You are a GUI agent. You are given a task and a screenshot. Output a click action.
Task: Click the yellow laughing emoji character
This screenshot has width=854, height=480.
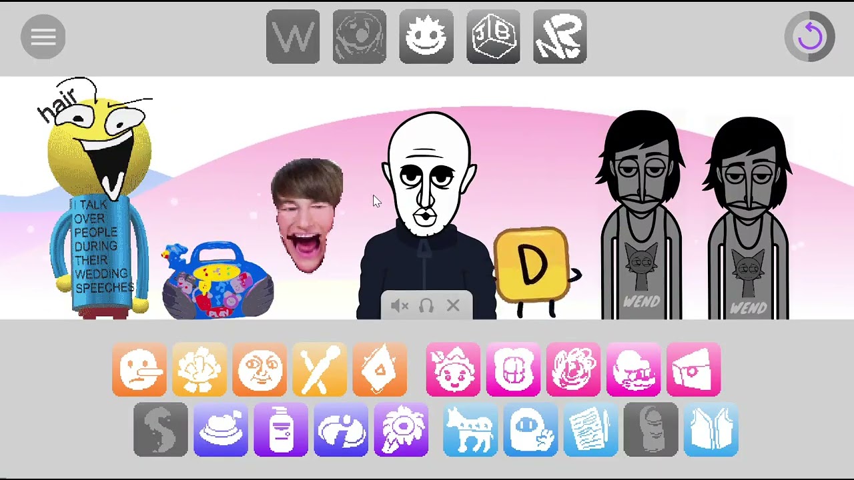[99, 200]
